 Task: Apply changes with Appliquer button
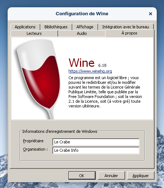(x=141, y=175)
